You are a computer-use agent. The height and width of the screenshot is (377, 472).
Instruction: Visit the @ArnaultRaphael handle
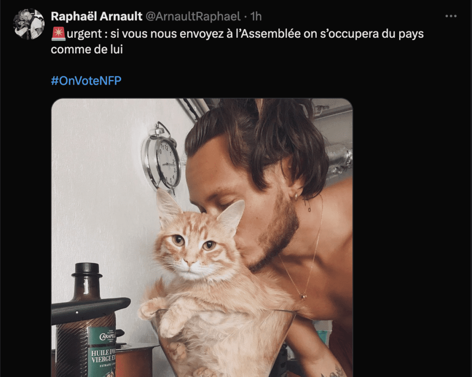(x=193, y=16)
